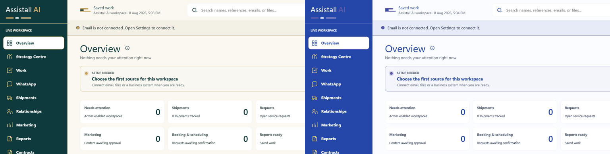Open Contracts in the green sidebar
Screen dimensions: 610x154
point(34,151)
